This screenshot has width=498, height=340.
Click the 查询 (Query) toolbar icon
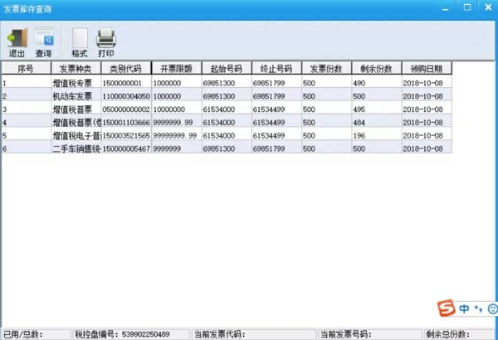(43, 41)
